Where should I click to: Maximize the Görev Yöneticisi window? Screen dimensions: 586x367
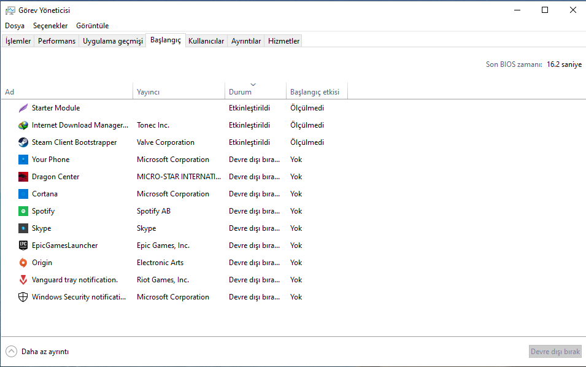(545, 10)
